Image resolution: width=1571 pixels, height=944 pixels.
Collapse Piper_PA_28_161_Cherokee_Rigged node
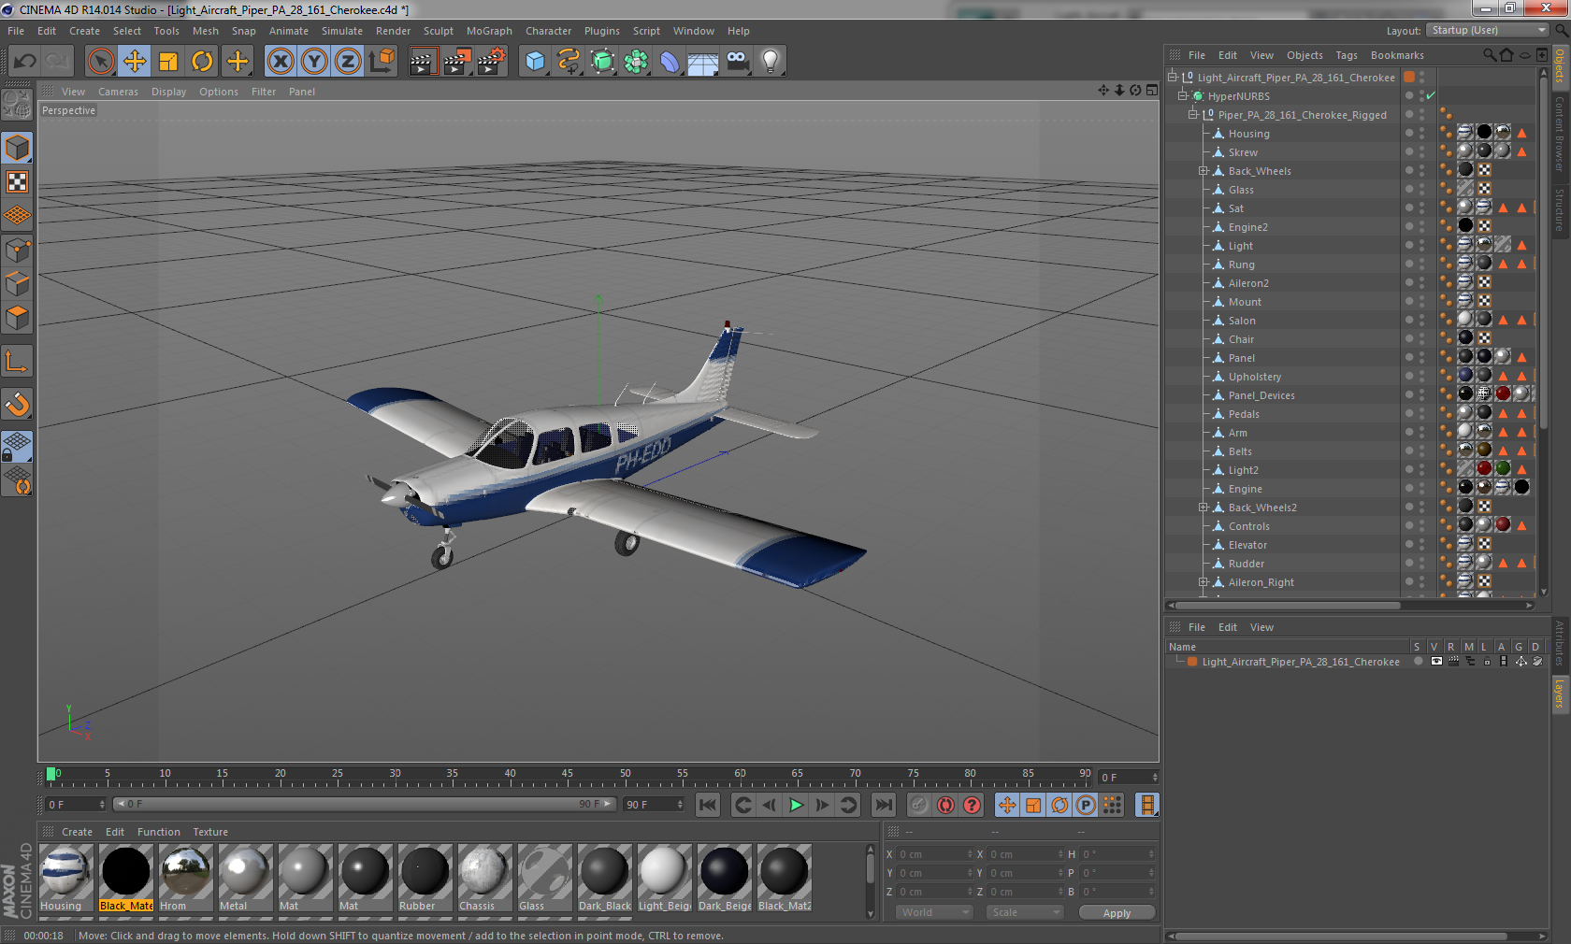point(1192,114)
